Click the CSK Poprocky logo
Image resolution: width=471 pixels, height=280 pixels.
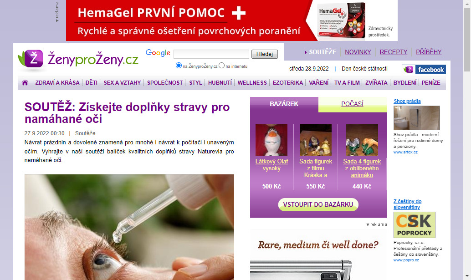414,225
